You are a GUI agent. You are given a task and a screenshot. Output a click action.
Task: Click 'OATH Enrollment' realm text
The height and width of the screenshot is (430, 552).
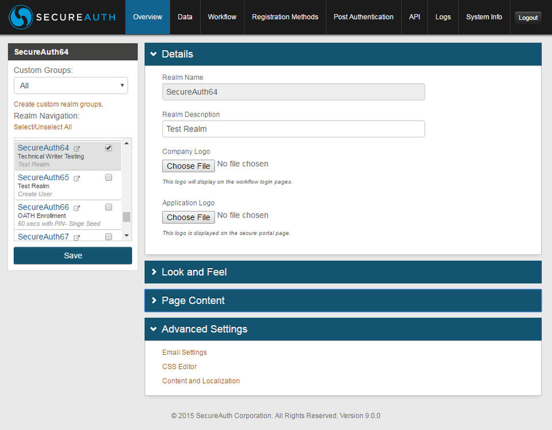click(42, 216)
